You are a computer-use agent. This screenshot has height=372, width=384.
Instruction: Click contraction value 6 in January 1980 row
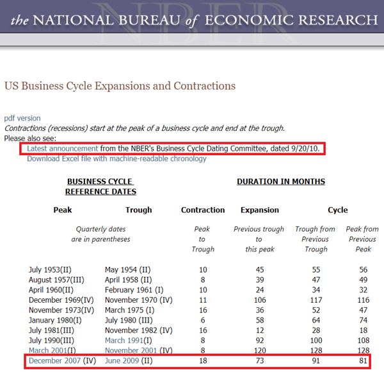(x=203, y=320)
